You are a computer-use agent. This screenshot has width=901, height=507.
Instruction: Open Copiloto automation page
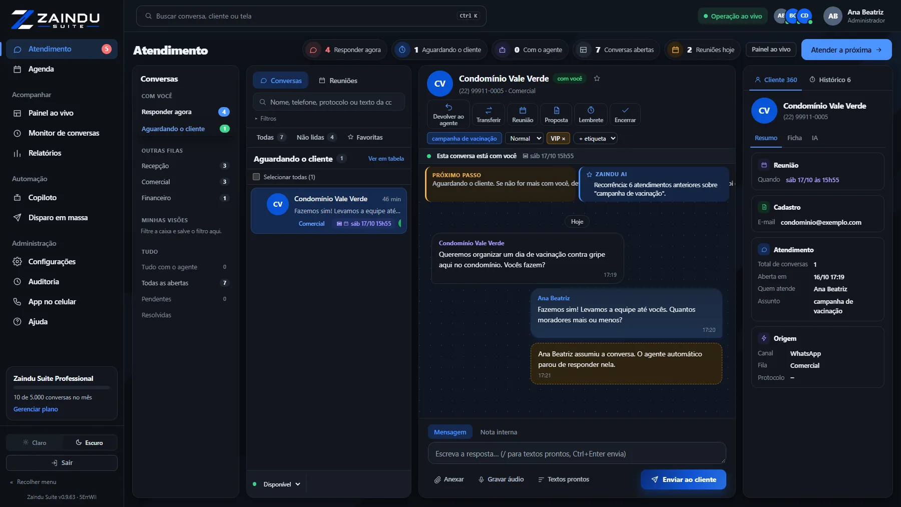point(62,198)
